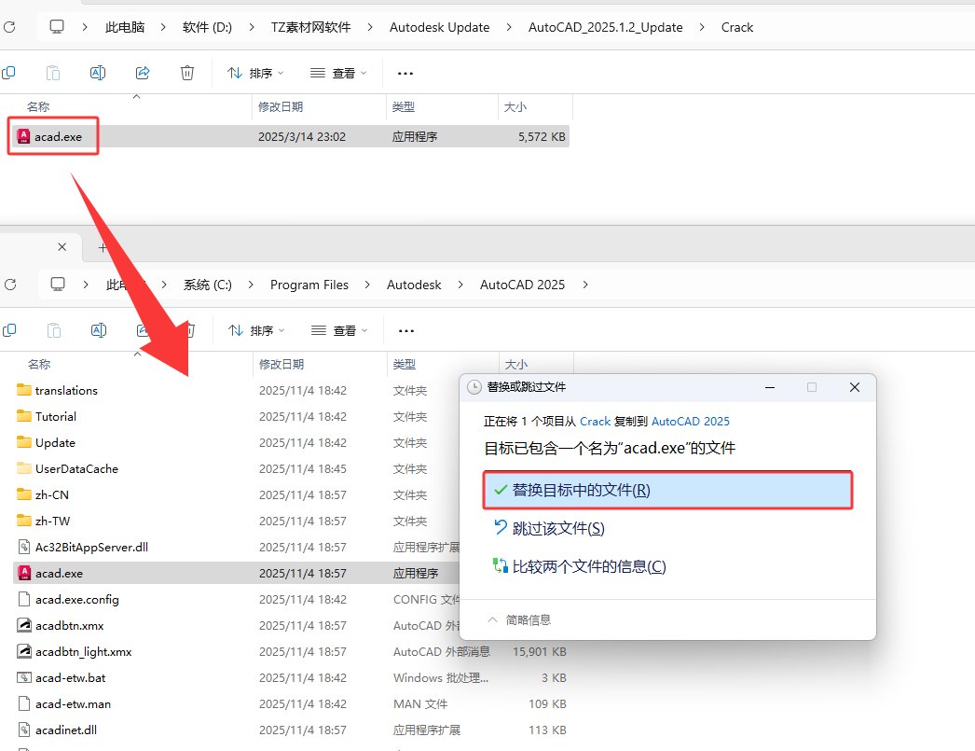Click the paste icon in Crack window toolbar

click(x=53, y=73)
